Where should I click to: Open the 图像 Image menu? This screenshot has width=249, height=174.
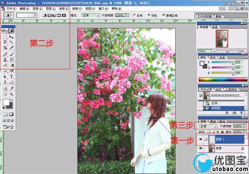tap(38, 9)
